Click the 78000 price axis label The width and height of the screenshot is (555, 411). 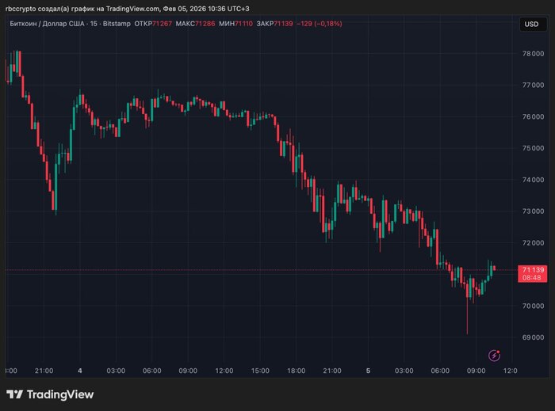coord(532,54)
